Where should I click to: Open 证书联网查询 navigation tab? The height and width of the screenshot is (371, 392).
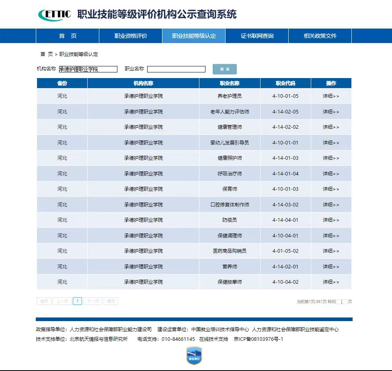(x=257, y=36)
